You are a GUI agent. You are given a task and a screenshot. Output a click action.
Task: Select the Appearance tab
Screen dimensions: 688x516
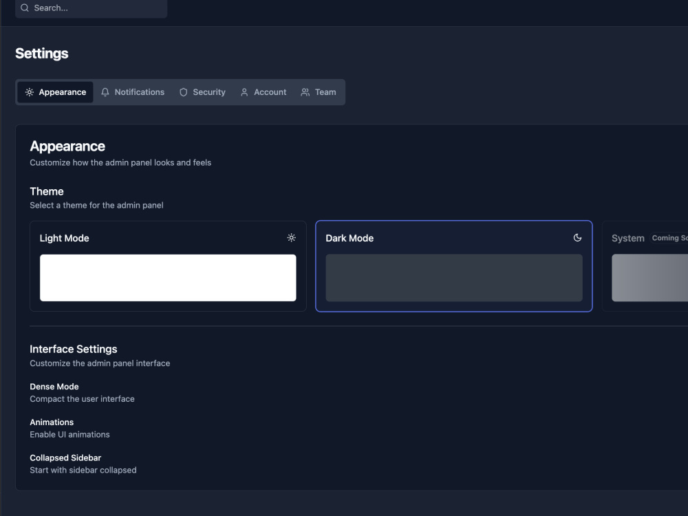[x=55, y=92]
